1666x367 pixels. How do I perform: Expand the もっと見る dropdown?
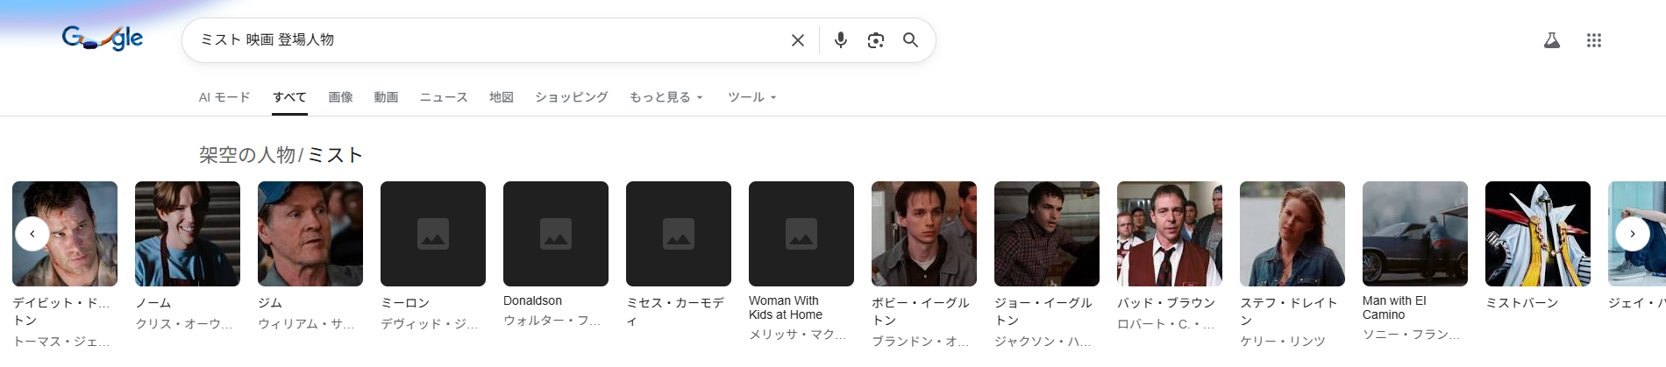(666, 97)
